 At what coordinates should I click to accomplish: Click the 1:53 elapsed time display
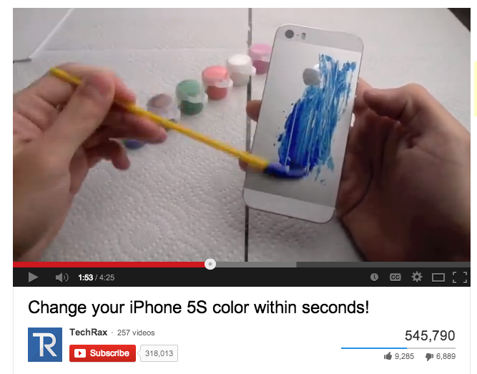pyautogui.click(x=86, y=277)
